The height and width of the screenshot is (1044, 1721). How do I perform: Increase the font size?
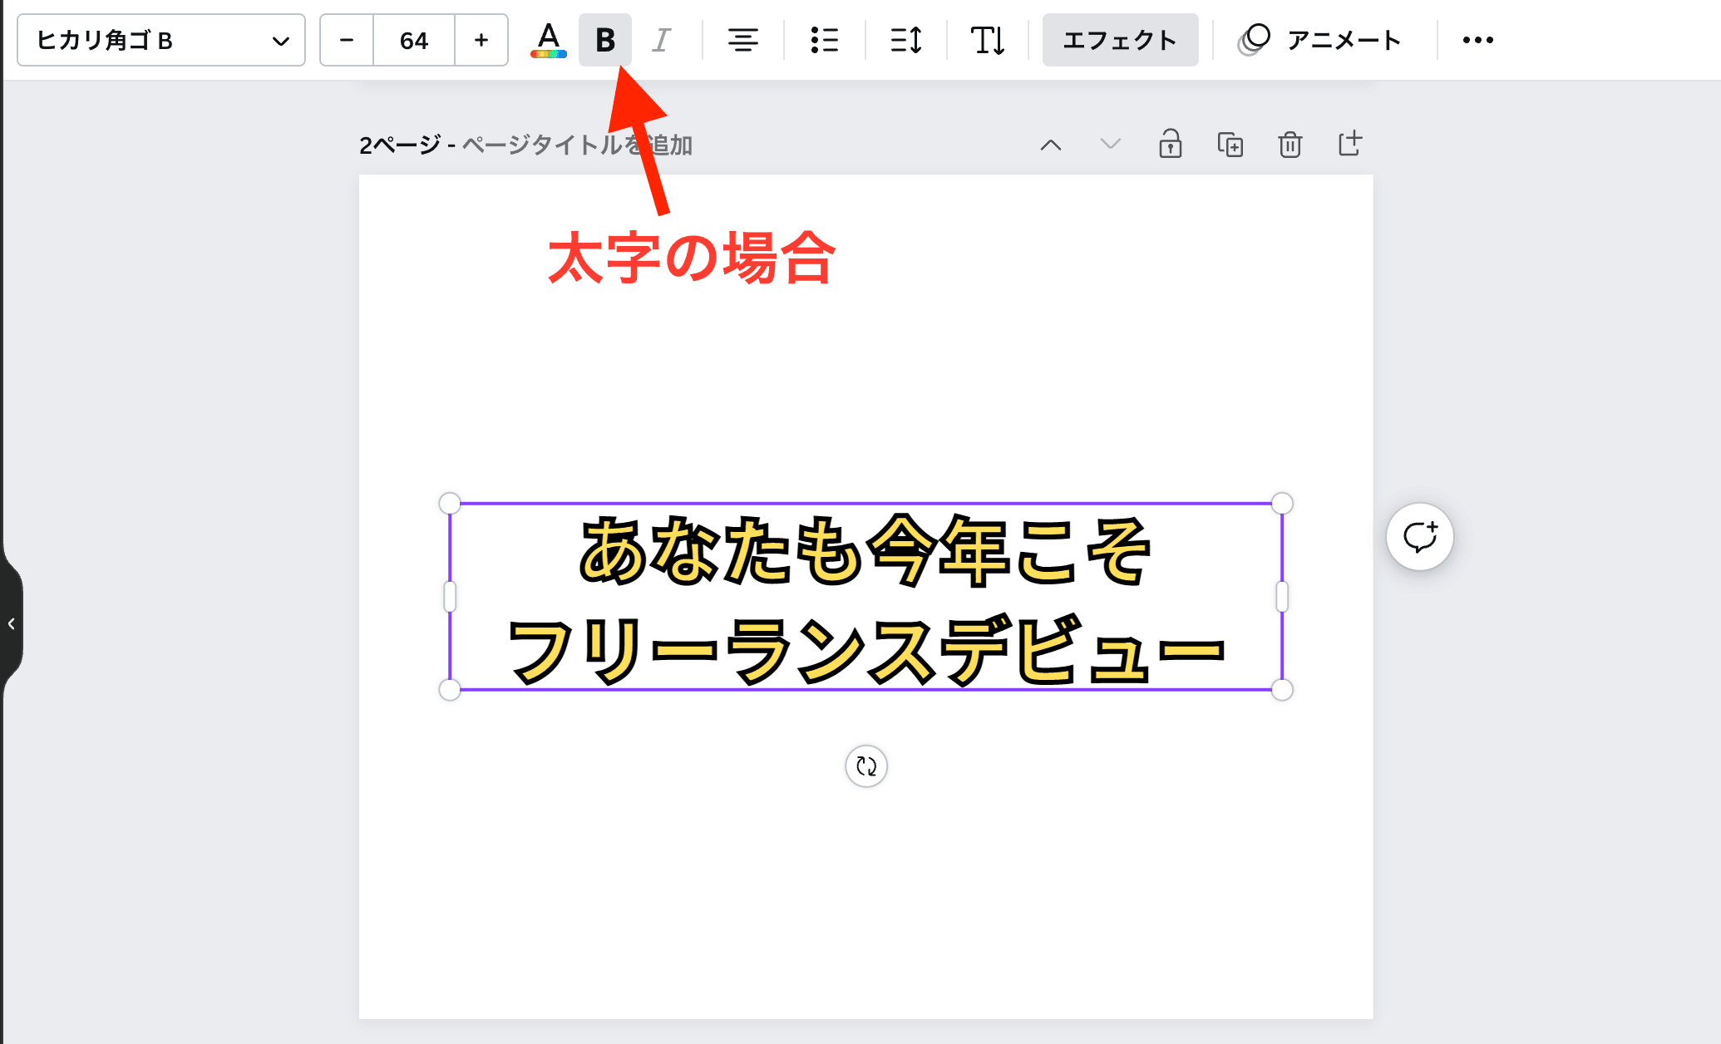tap(481, 40)
